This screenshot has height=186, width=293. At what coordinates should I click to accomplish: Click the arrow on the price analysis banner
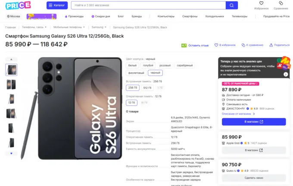286,74
